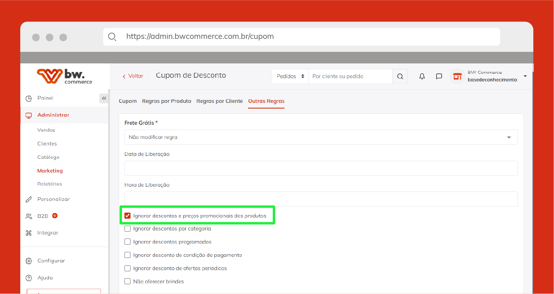Click the Cupom de Desconto page title
The height and width of the screenshot is (294, 554).
coord(191,75)
